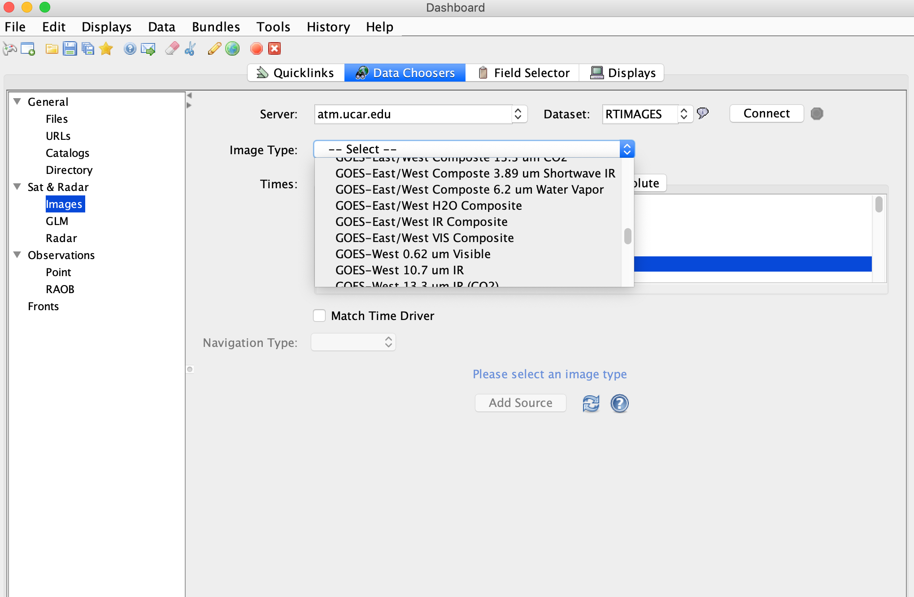Click the yellow star favorites icon
This screenshot has height=597, width=914.
106,49
